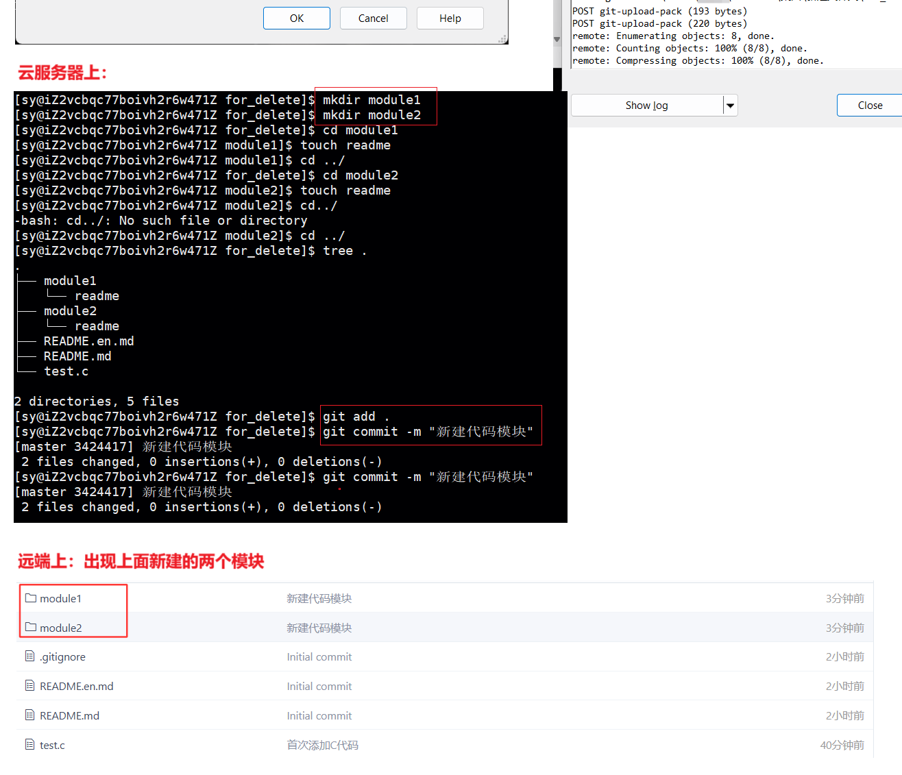Click the .gitignore file icon
Image resolution: width=902 pixels, height=775 pixels.
[29, 656]
